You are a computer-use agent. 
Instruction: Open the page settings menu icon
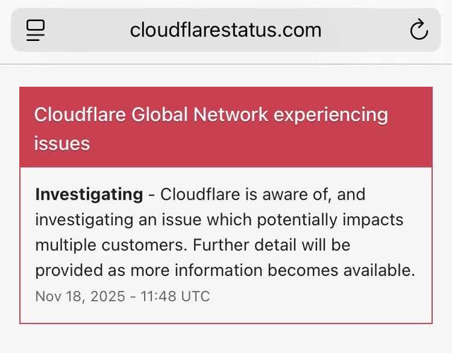(35, 30)
